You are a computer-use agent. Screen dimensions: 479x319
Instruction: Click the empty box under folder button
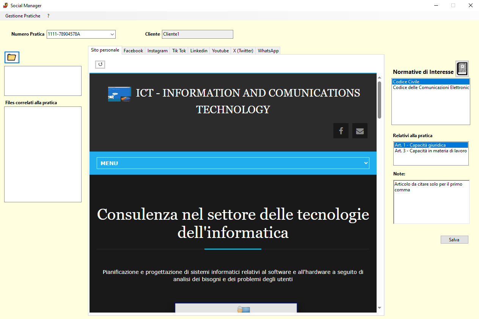(x=43, y=81)
